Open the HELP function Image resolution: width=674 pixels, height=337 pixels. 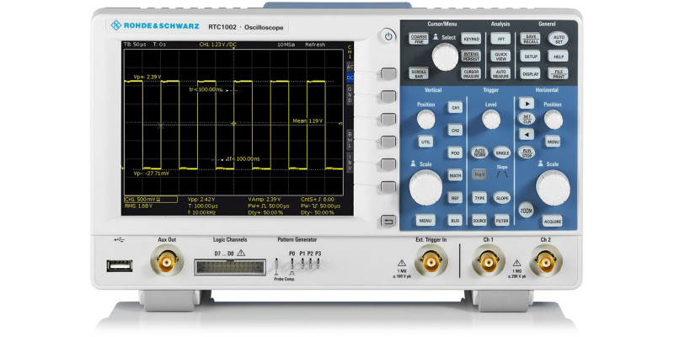(558, 56)
